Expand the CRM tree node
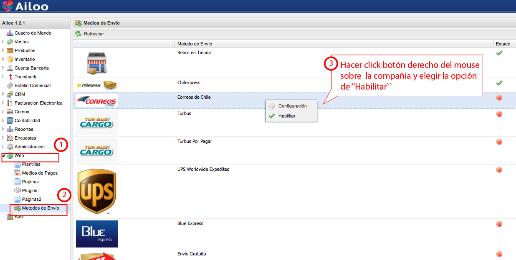 (x=3, y=94)
